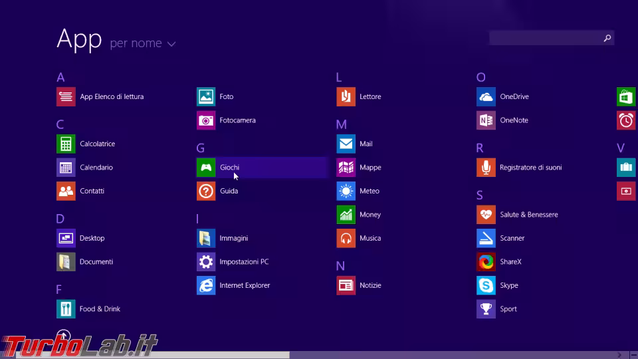Launch the OneNote icon

486,120
